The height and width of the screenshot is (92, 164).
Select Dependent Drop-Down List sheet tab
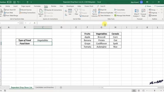22,87
